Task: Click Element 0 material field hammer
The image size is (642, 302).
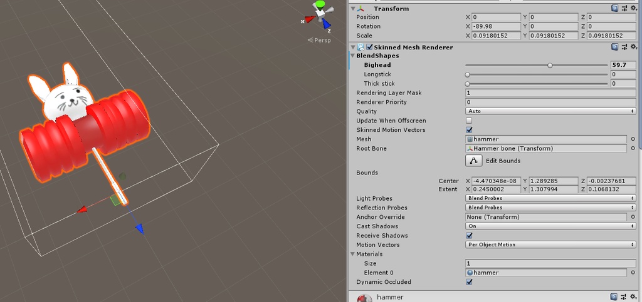Action: pos(546,273)
